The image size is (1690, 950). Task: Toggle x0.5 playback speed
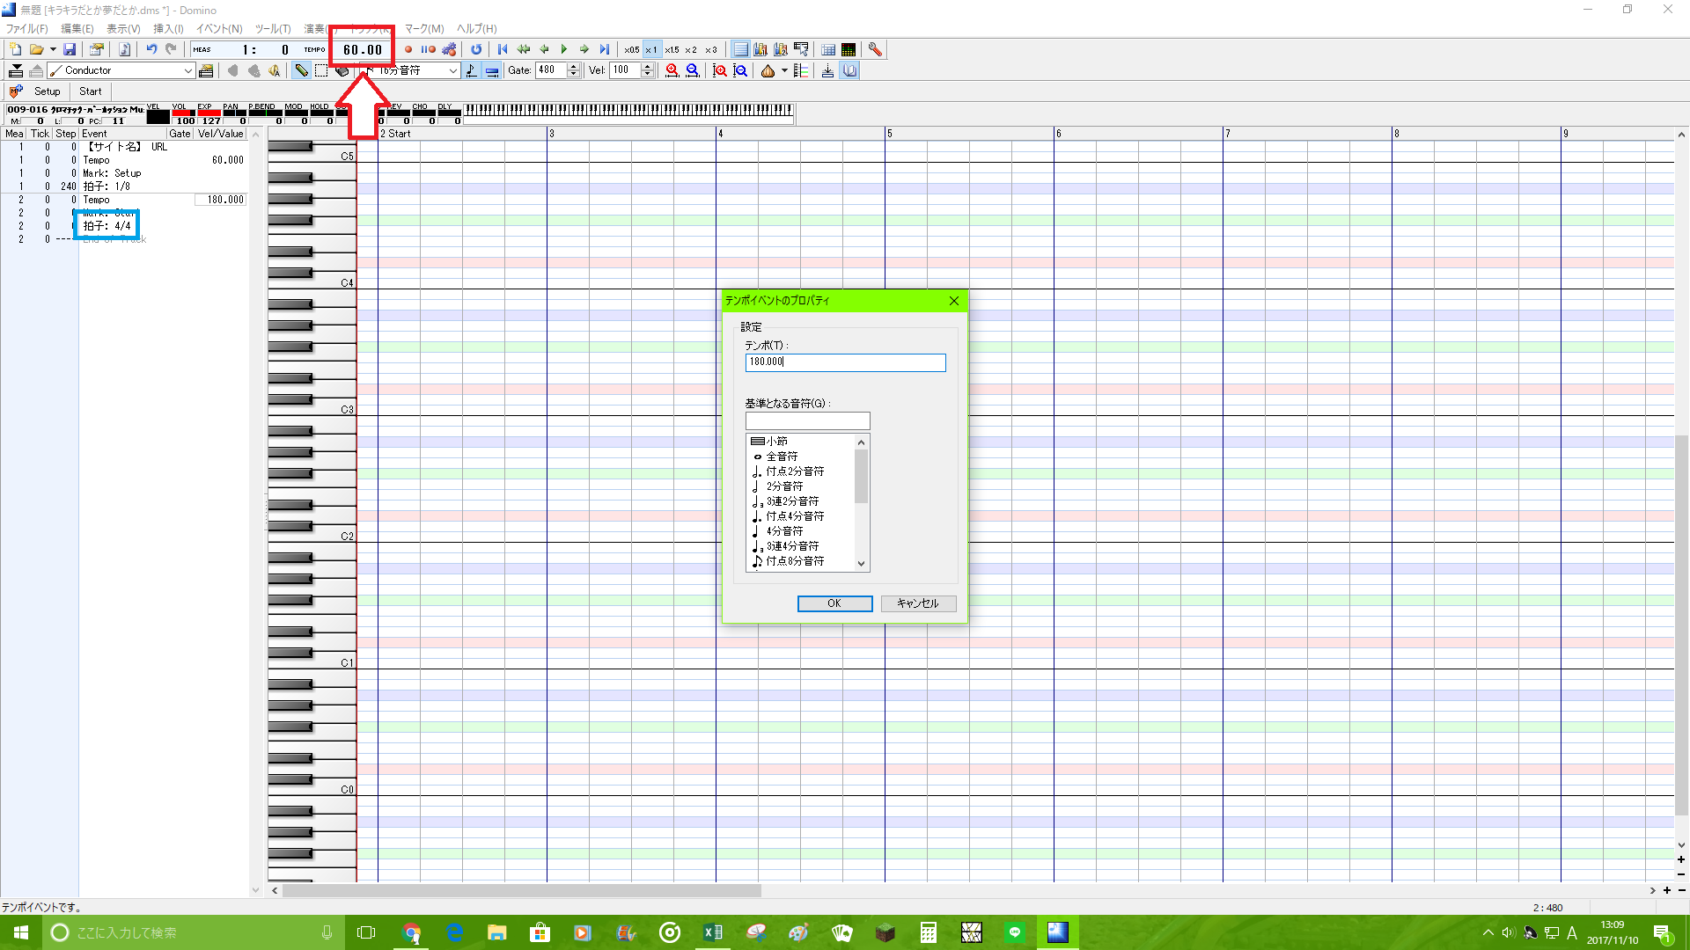pos(632,50)
